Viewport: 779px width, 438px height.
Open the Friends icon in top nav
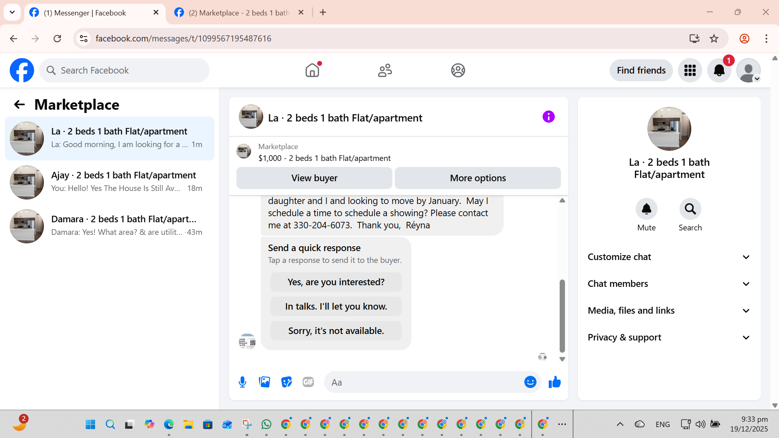(385, 70)
